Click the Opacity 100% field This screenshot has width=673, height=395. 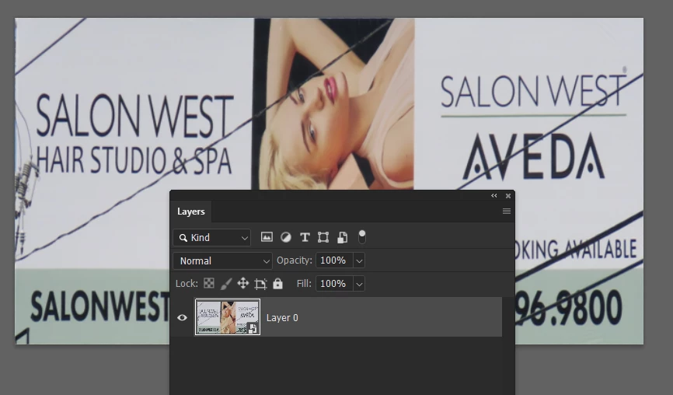click(335, 260)
